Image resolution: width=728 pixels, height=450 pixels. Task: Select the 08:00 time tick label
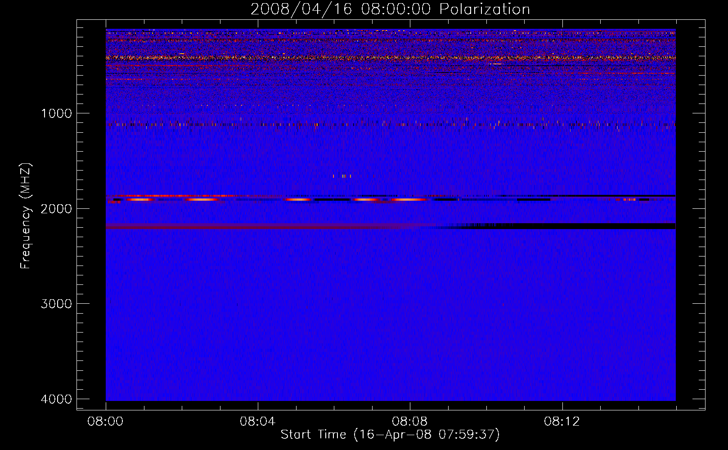(x=105, y=422)
